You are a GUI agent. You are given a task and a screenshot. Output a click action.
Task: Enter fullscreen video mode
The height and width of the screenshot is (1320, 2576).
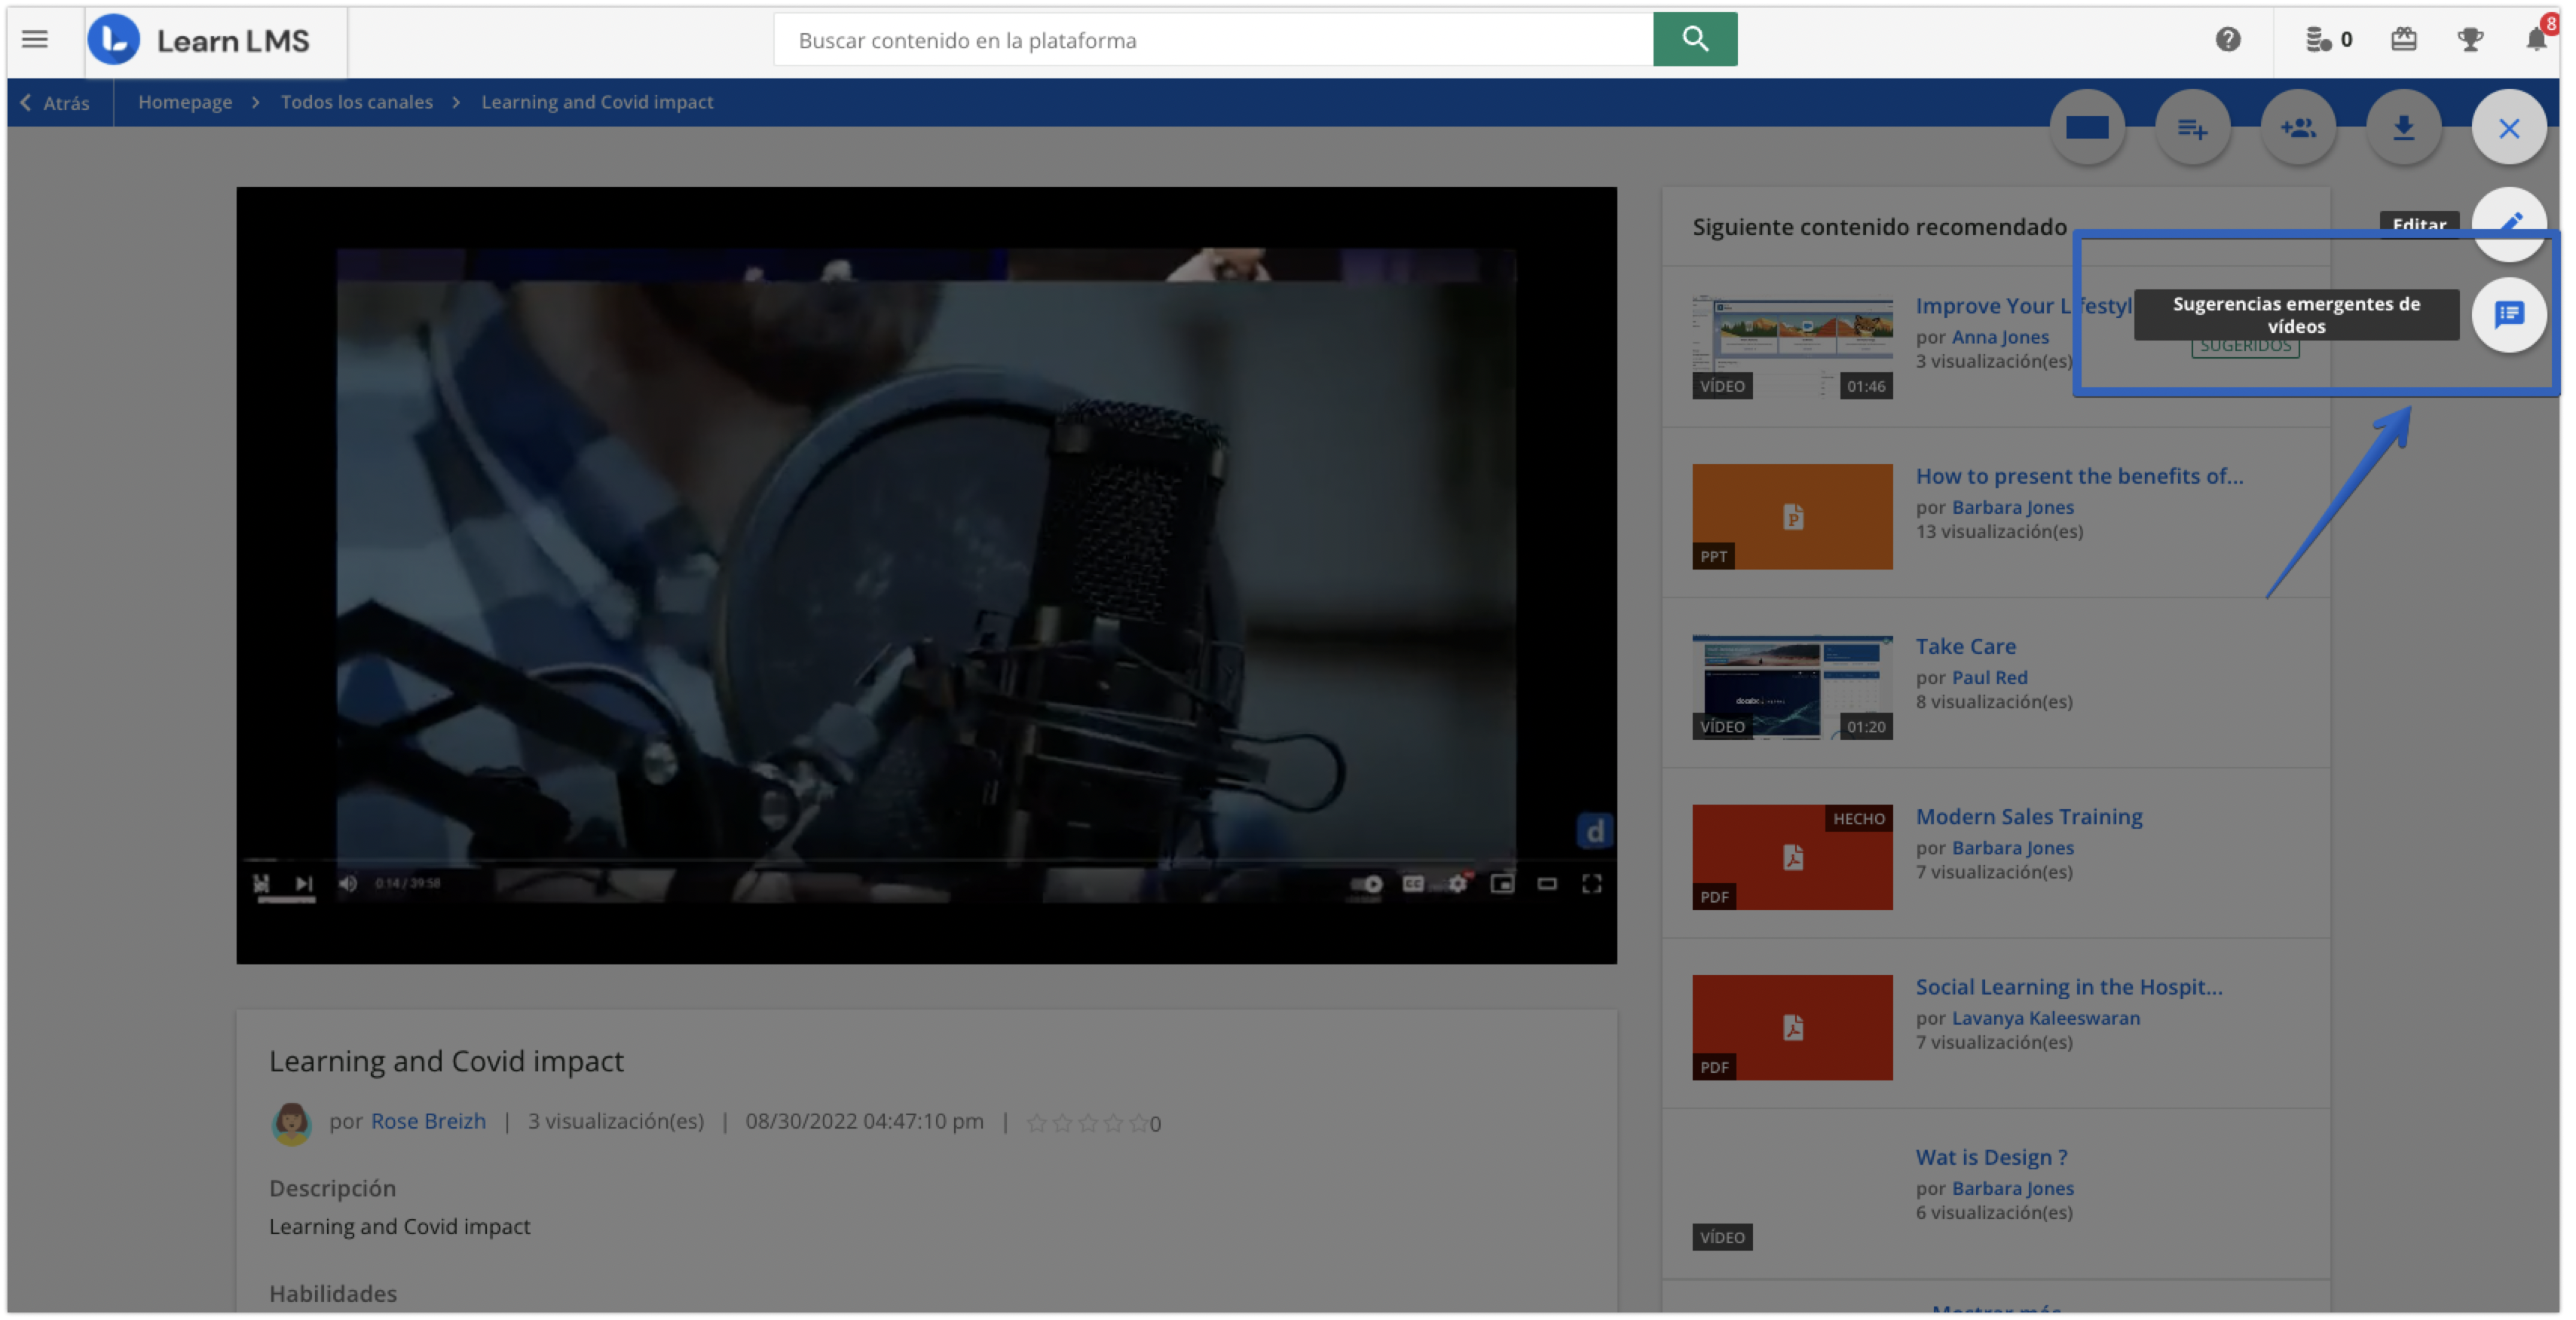click(1591, 884)
